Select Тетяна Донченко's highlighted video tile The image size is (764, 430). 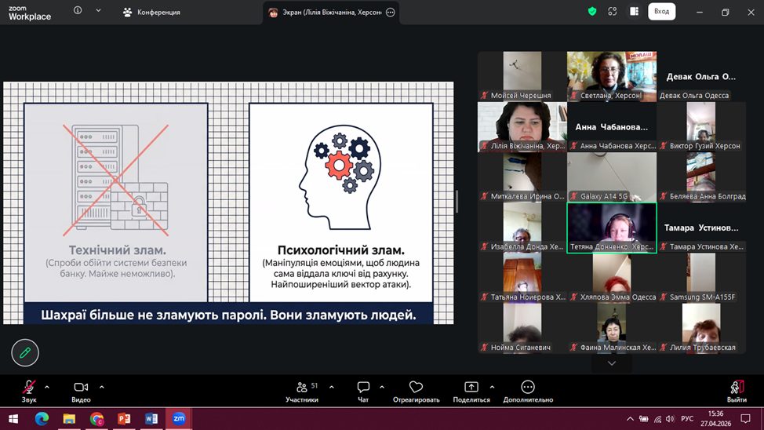coord(611,228)
